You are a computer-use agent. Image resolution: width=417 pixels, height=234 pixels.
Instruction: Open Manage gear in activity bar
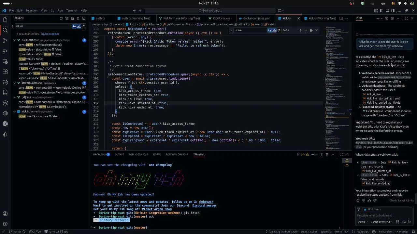(x=5, y=224)
